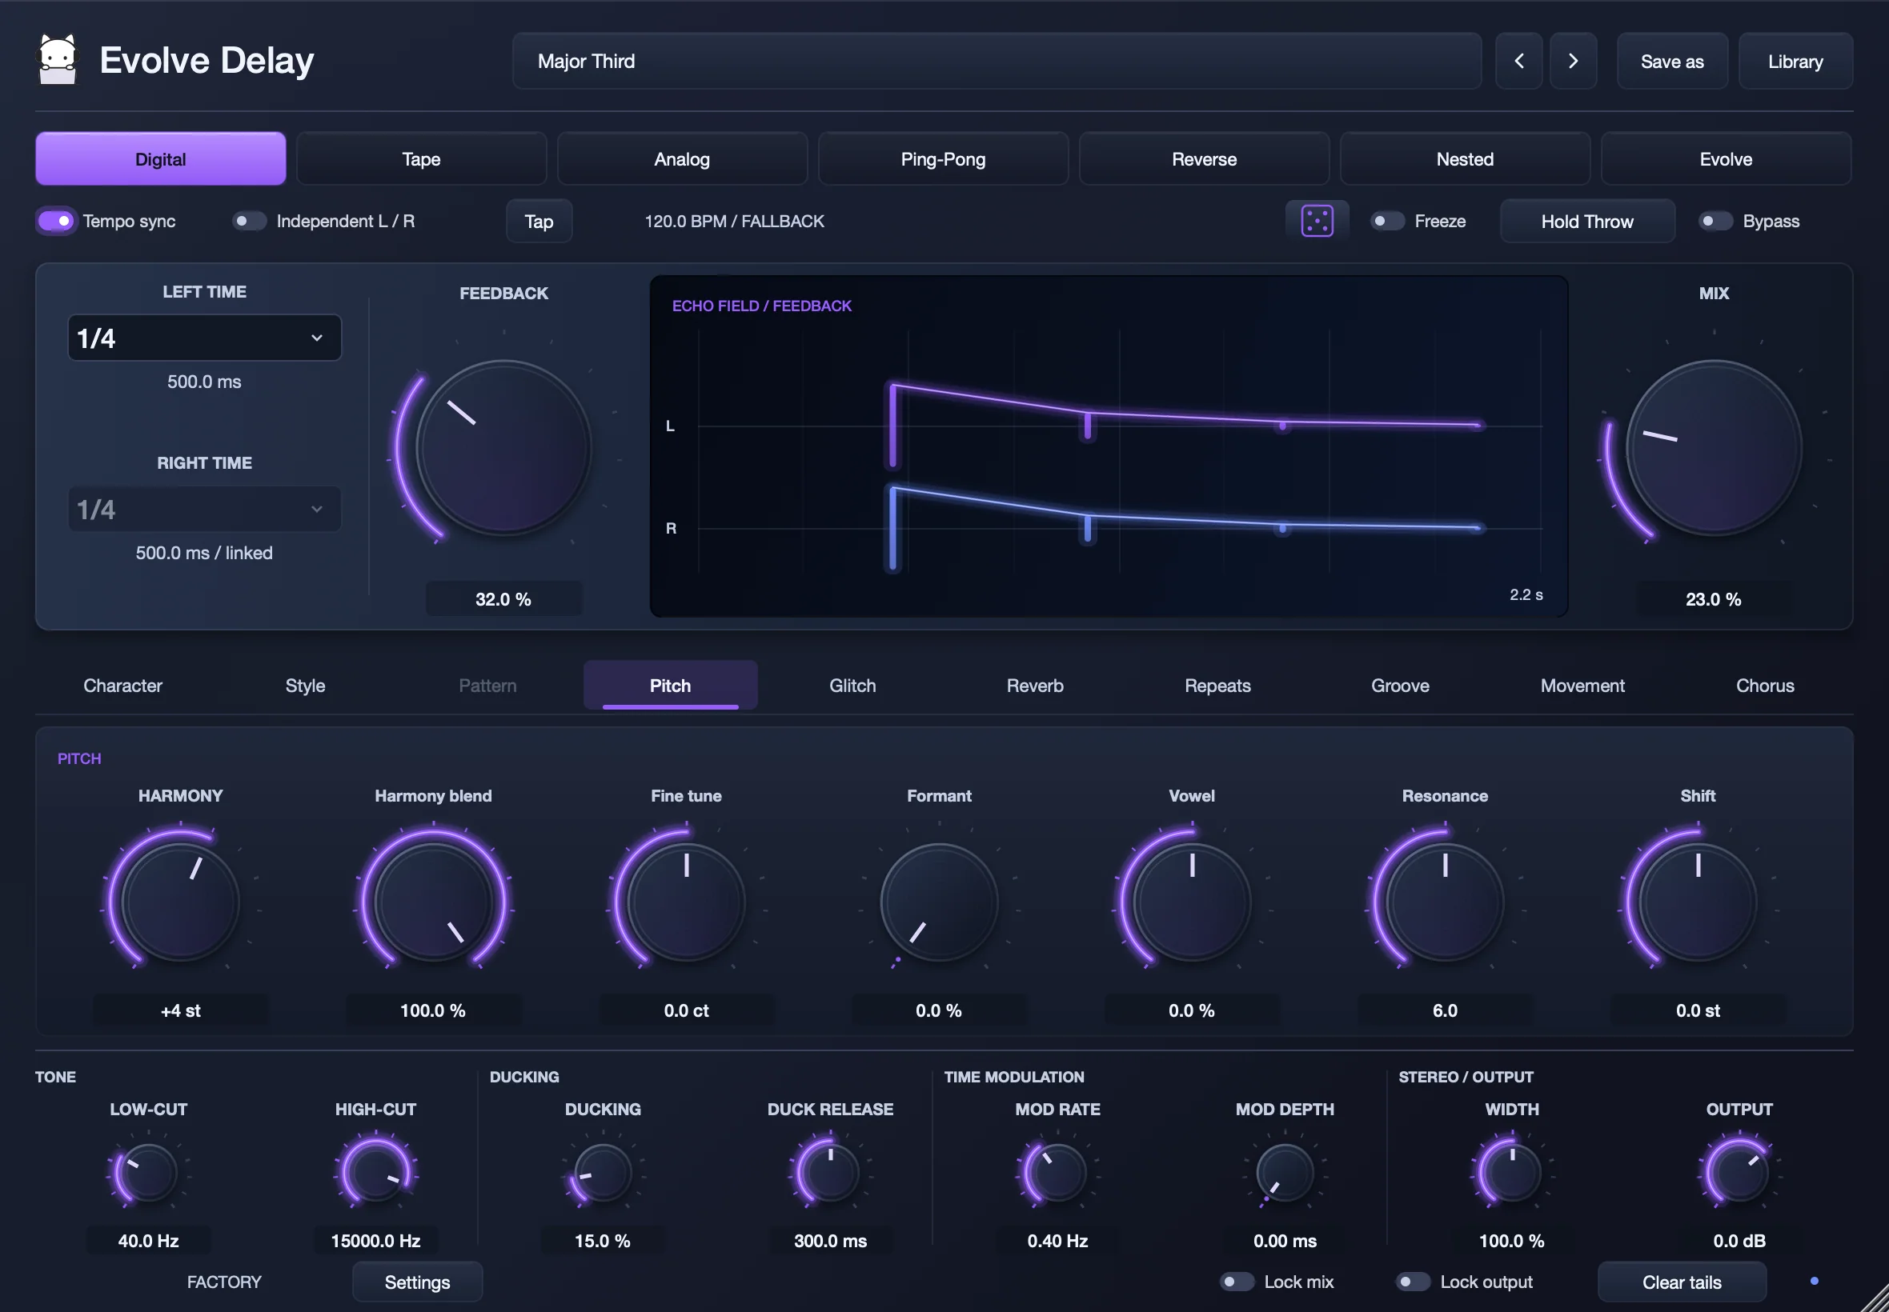Select the Ping-Pong delay mode
The height and width of the screenshot is (1312, 1889).
(942, 158)
